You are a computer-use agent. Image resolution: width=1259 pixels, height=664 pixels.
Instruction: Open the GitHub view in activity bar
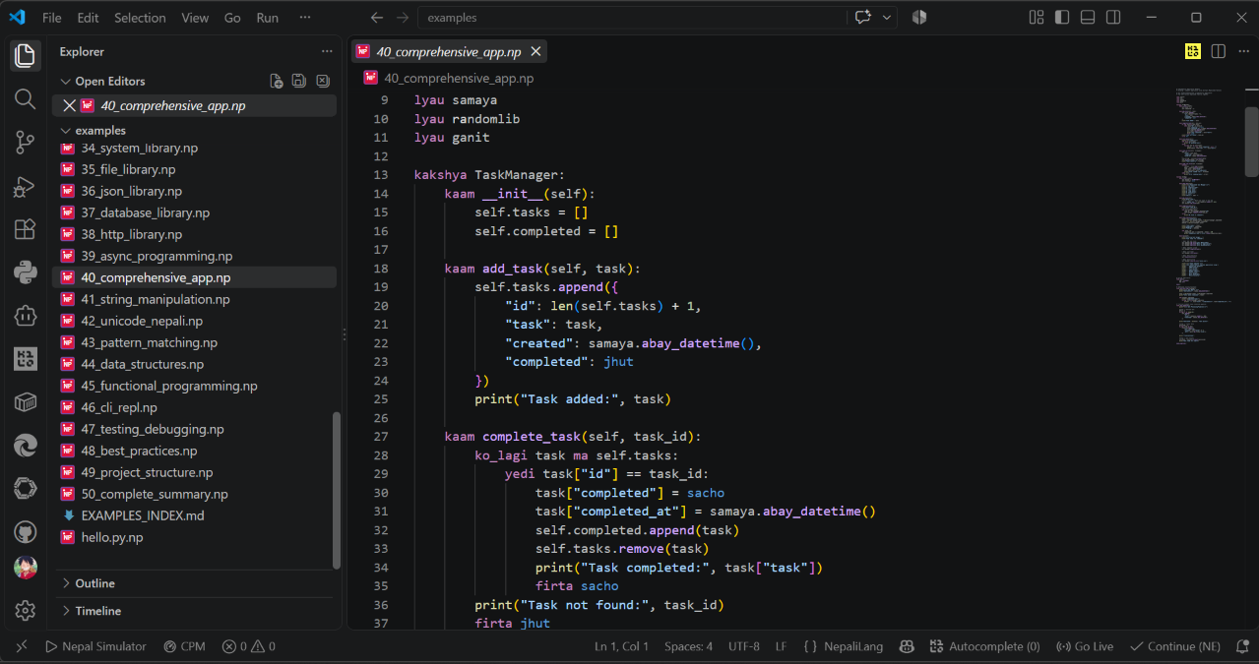click(x=26, y=532)
